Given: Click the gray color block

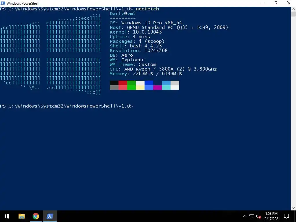Looking at the screenshot, I should 114,88.
